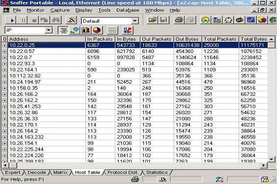This screenshot has height=184, width=277.
Task: Open file with the folder icon
Action: (x=152, y=20)
